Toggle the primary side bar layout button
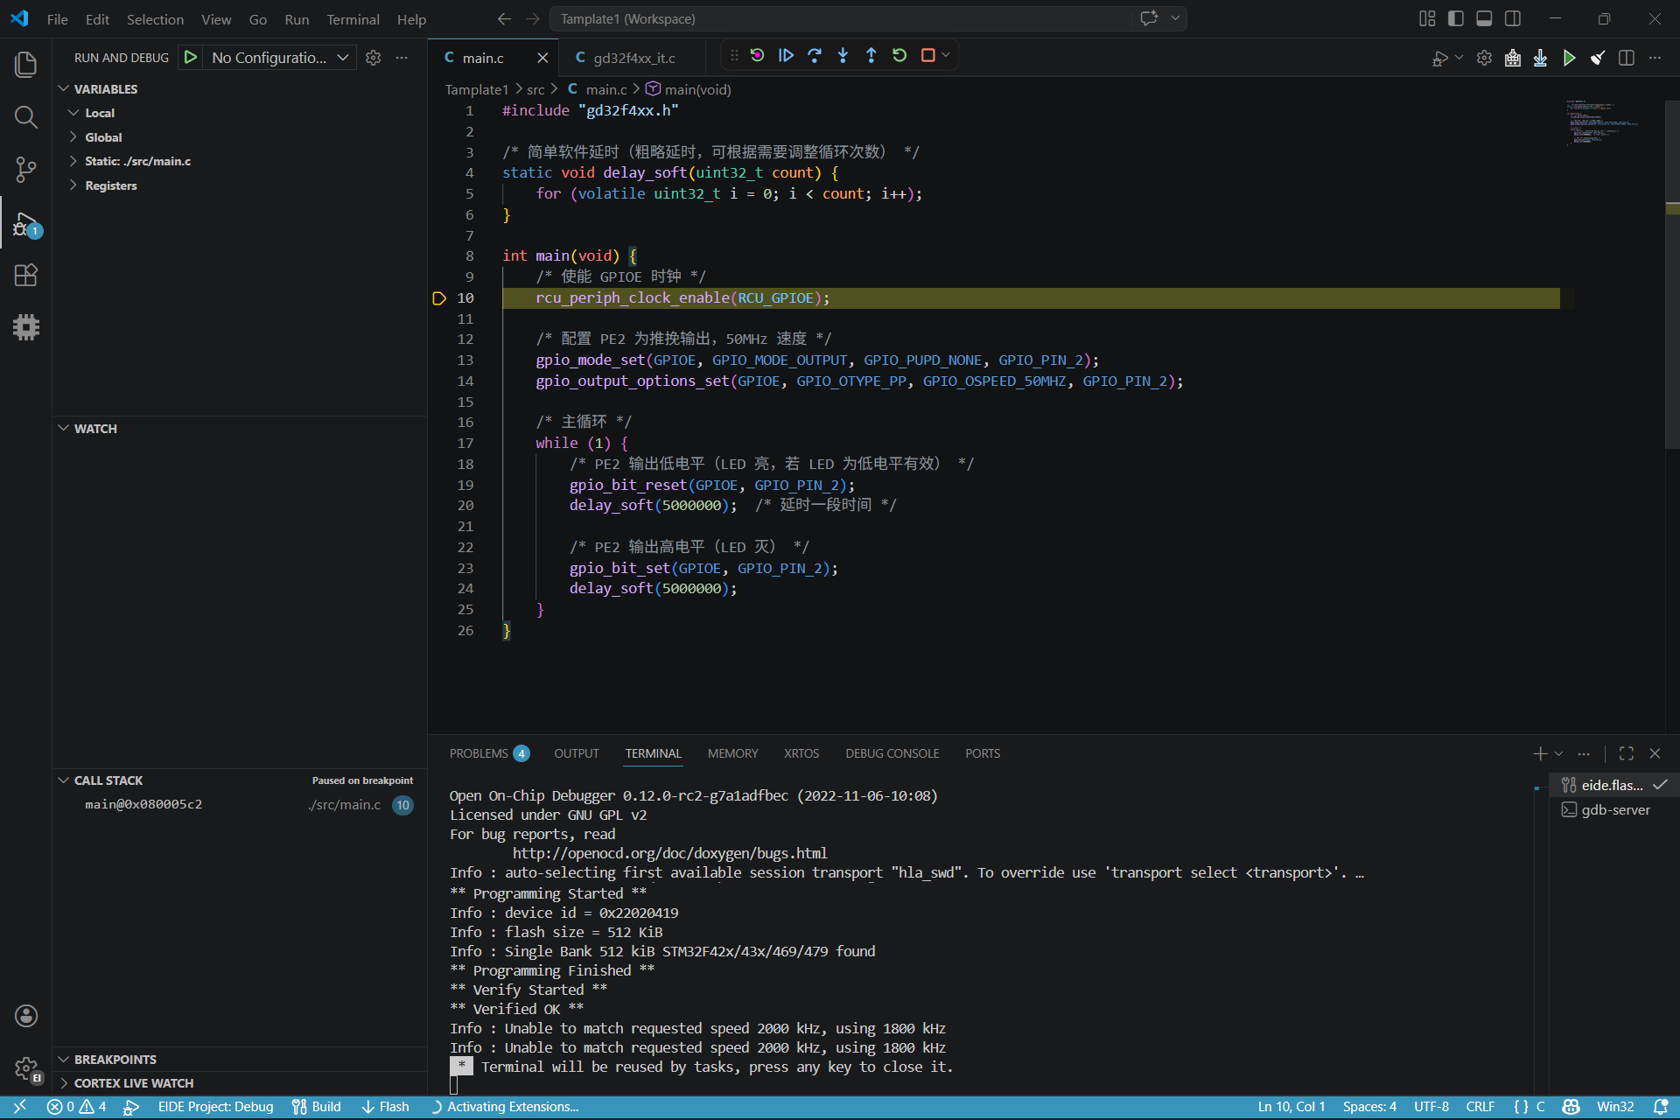Screen dimensions: 1680x1120 click(1456, 18)
